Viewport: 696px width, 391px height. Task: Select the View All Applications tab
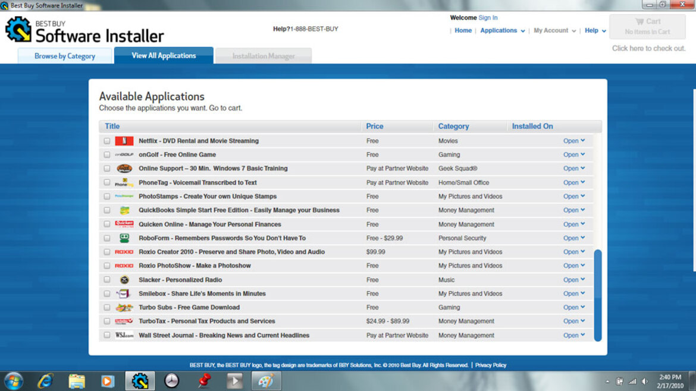tap(164, 55)
